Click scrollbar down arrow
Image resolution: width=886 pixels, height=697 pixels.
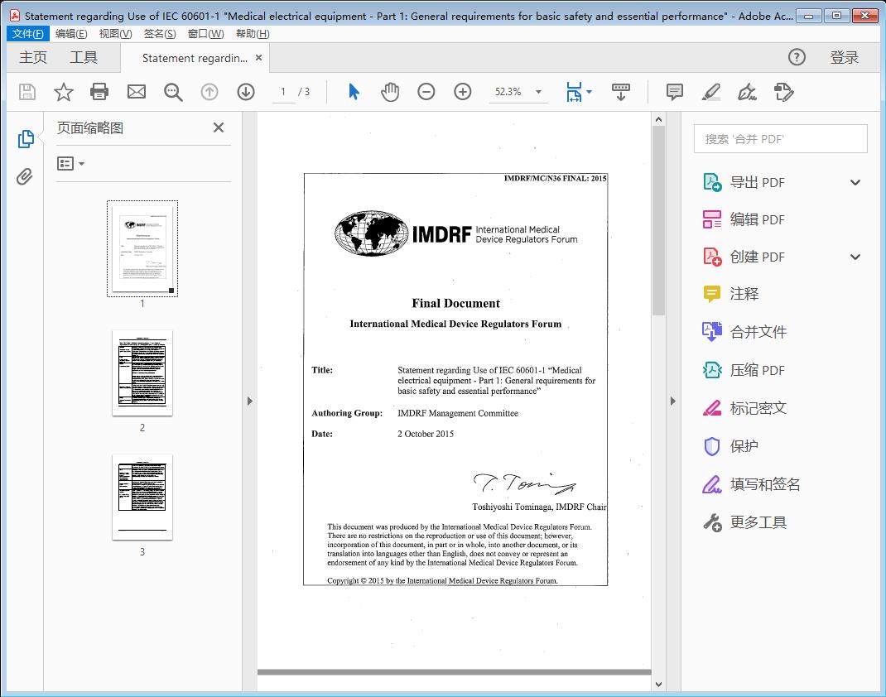pyautogui.click(x=658, y=684)
